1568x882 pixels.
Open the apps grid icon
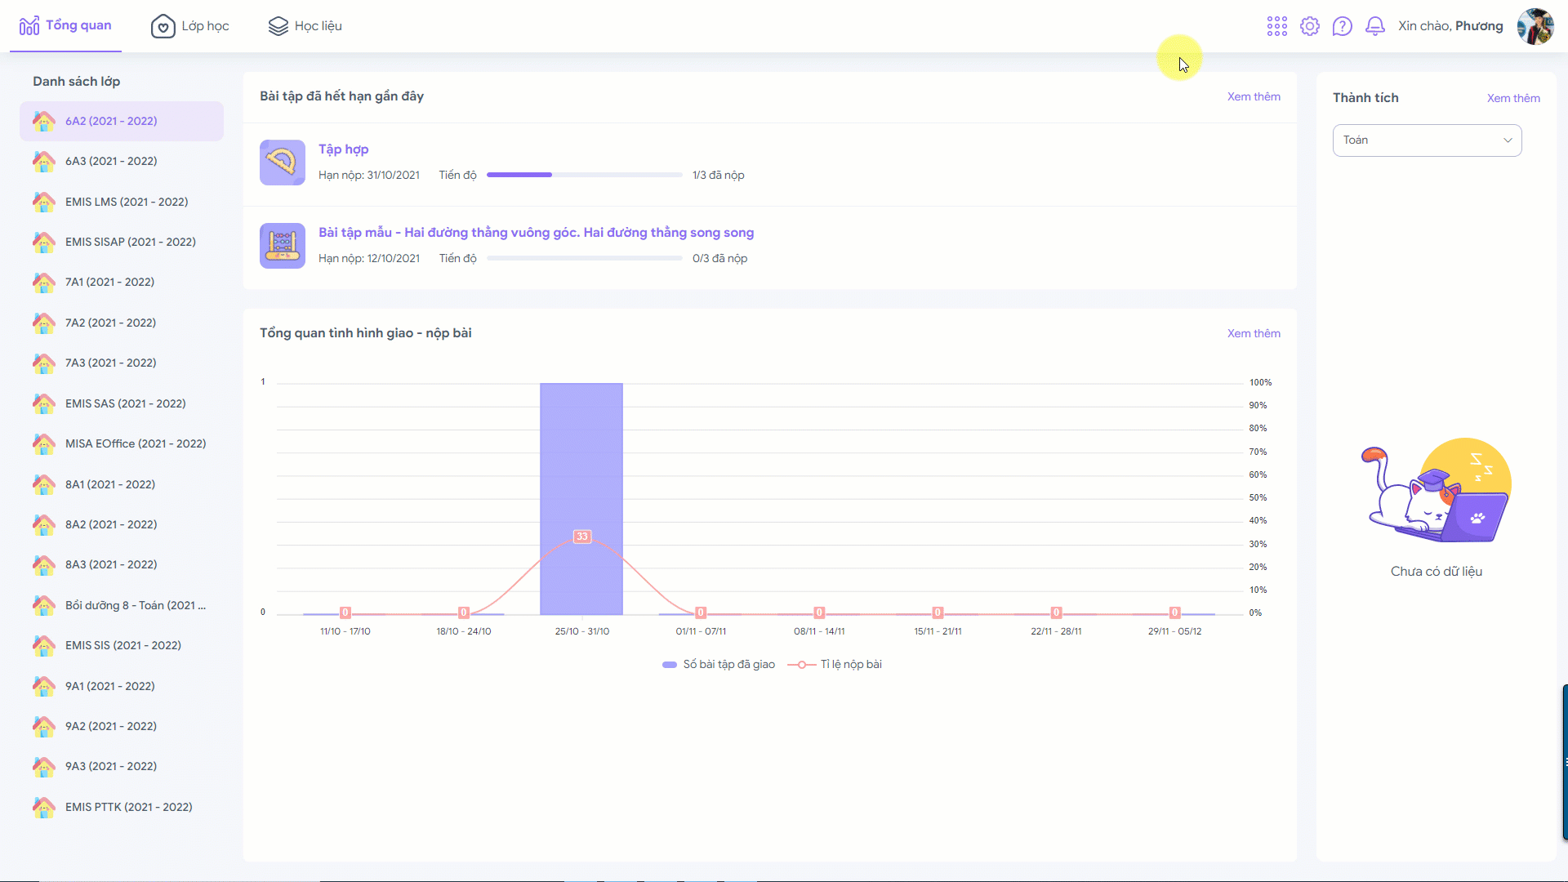pos(1276,26)
